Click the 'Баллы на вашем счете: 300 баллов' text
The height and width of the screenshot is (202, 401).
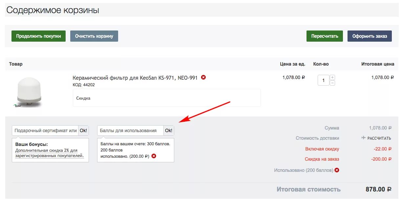[136, 144]
